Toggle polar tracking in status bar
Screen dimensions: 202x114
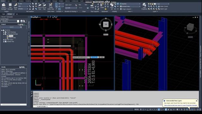coord(150,110)
